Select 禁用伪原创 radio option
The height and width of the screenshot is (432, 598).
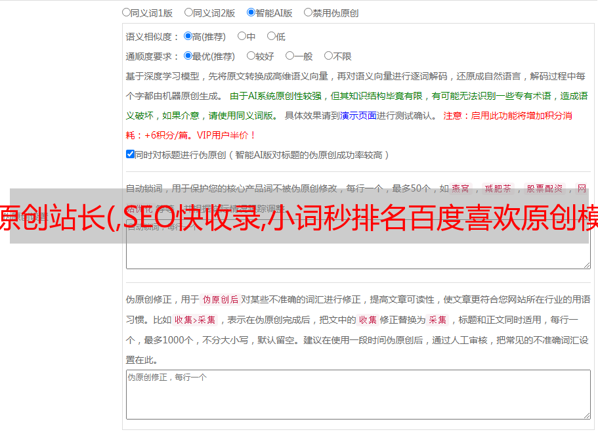308,12
